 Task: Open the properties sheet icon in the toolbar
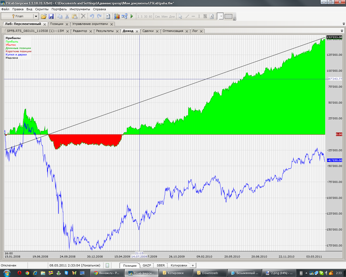point(108,16)
